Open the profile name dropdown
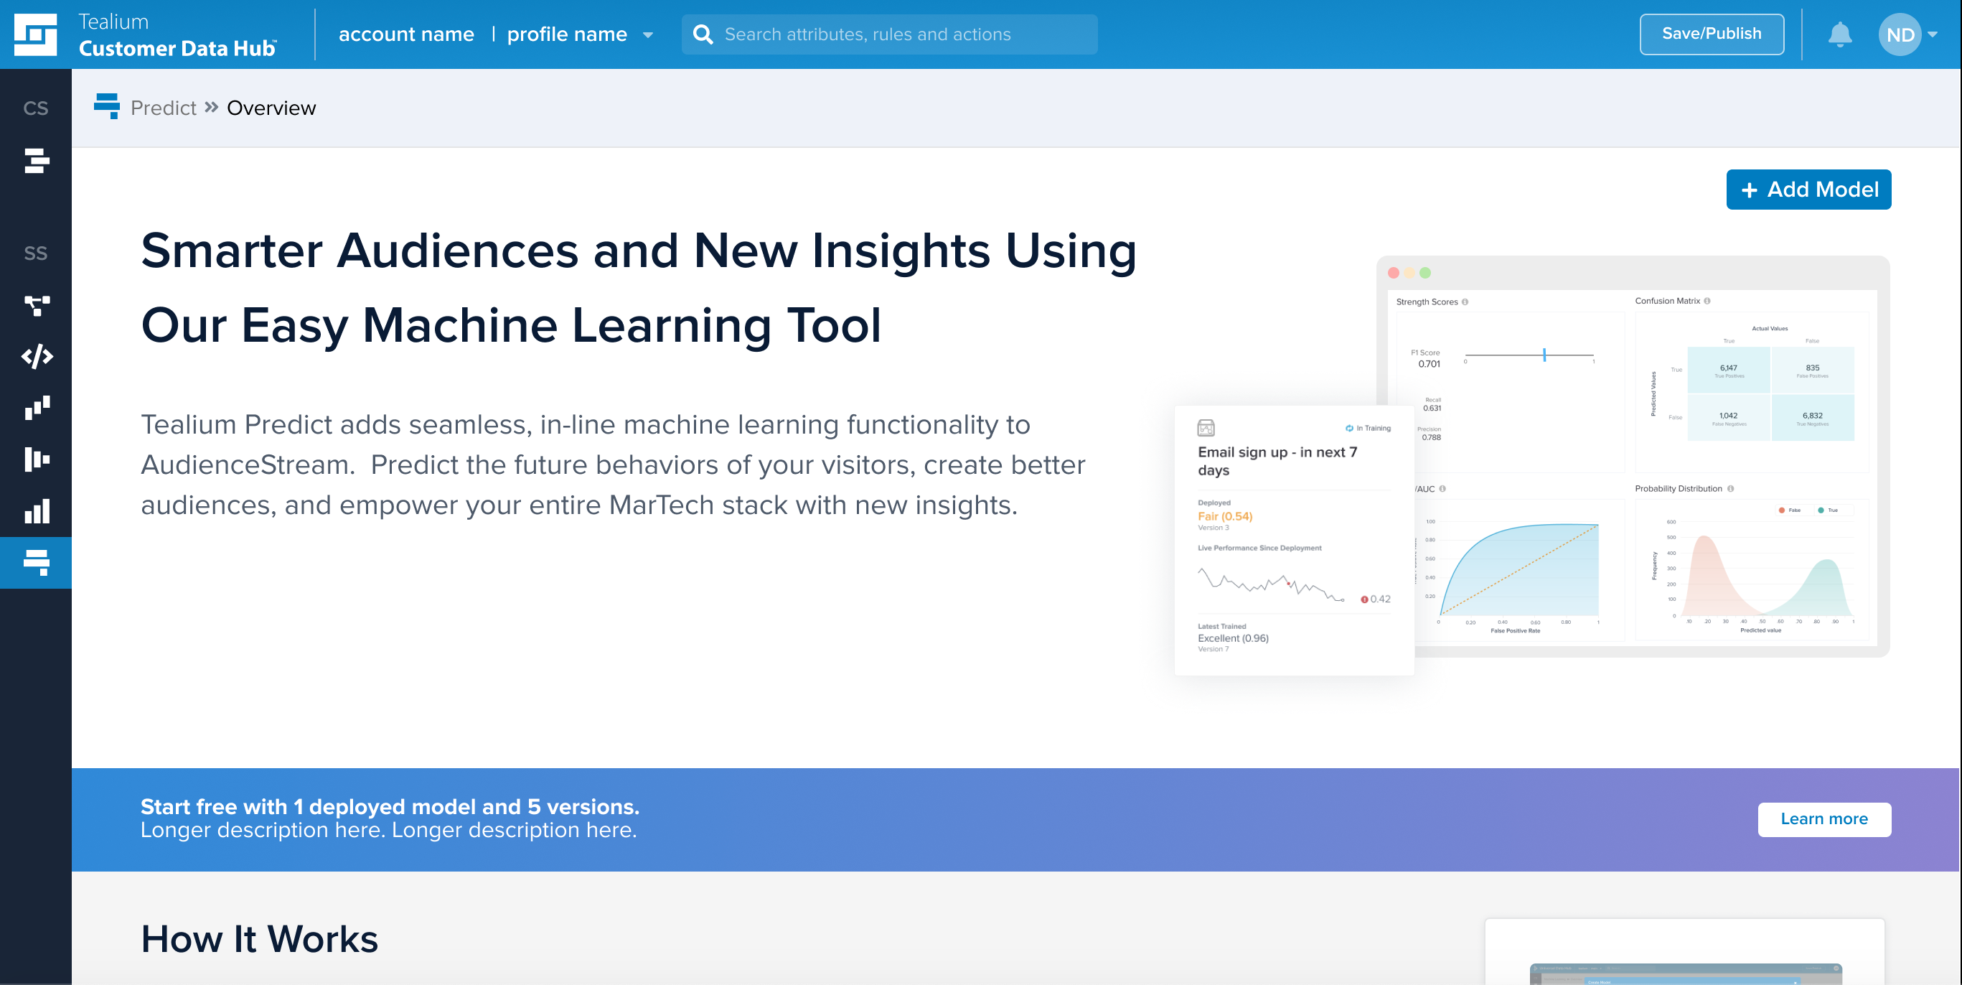The width and height of the screenshot is (1962, 985). point(581,34)
